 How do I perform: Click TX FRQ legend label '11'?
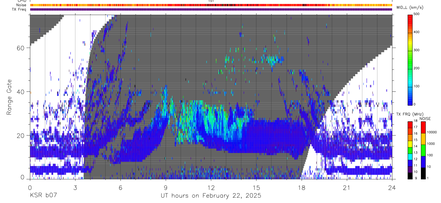(x=416, y=165)
